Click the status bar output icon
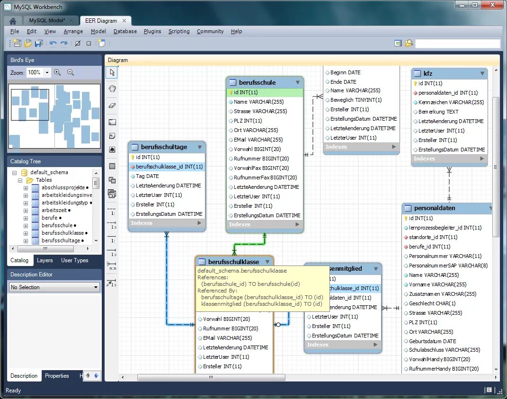Screen dimensions: 507x399 pos(489,390)
